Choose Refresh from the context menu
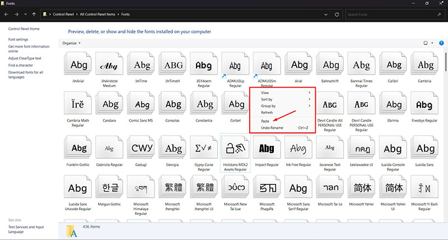 coord(283,112)
